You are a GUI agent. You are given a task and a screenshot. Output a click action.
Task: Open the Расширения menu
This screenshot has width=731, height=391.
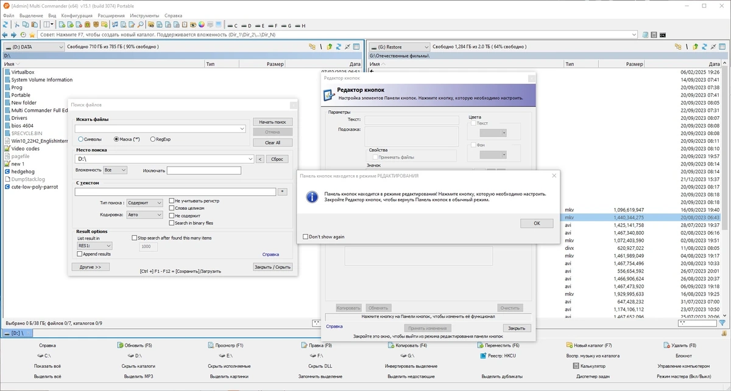point(112,15)
